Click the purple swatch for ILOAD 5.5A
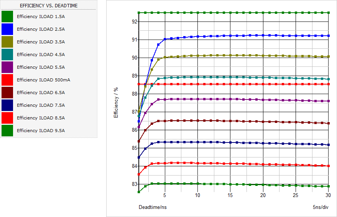Image resolution: width=337 pixels, height=217 pixels. [x=7, y=67]
